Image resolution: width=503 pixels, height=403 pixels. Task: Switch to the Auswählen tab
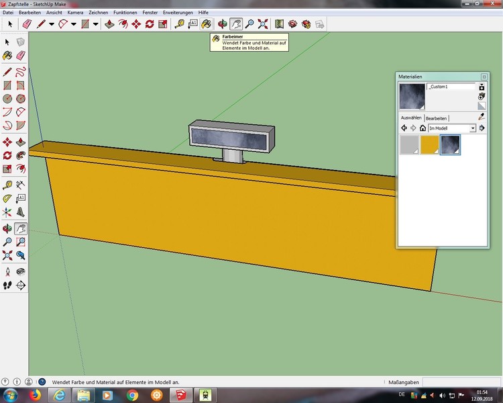coord(411,118)
